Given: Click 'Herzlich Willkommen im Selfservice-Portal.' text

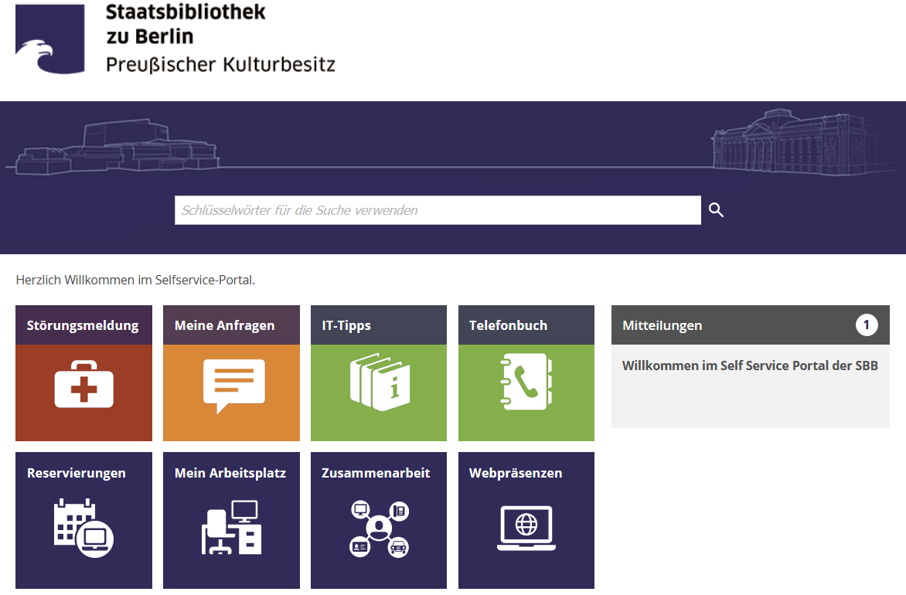Looking at the screenshot, I should tap(135, 280).
